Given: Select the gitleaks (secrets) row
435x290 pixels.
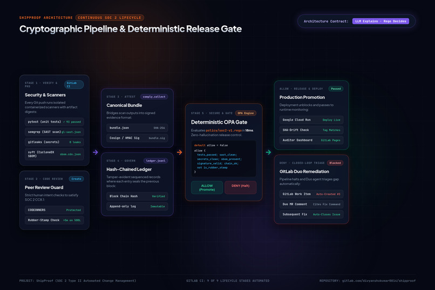Looking at the screenshot, I should (x=55, y=142).
